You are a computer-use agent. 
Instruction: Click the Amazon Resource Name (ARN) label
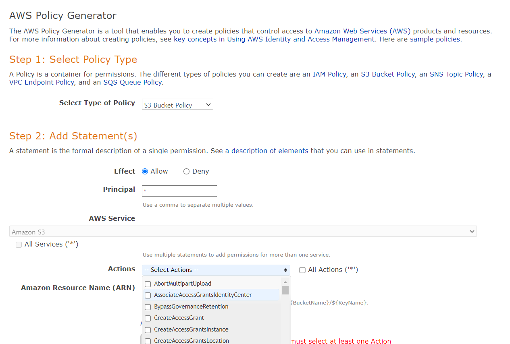tap(78, 288)
